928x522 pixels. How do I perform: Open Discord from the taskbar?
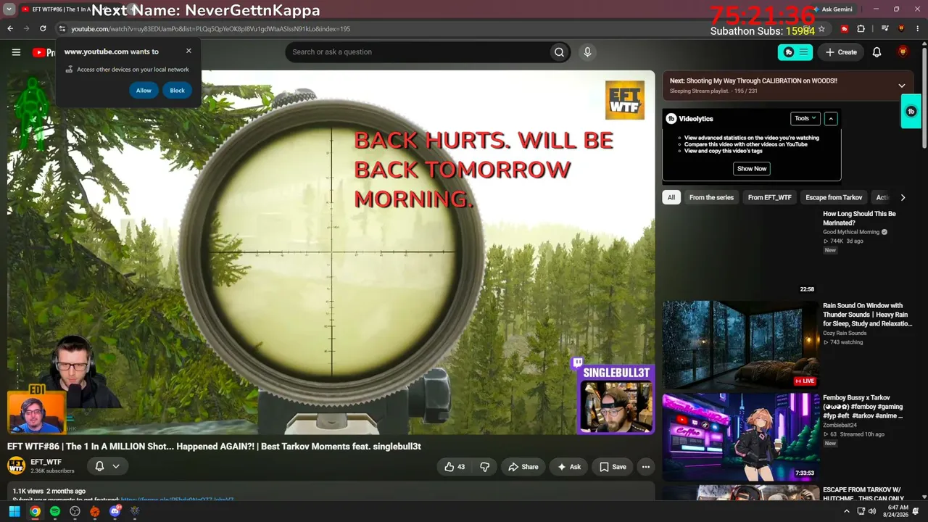tap(115, 511)
